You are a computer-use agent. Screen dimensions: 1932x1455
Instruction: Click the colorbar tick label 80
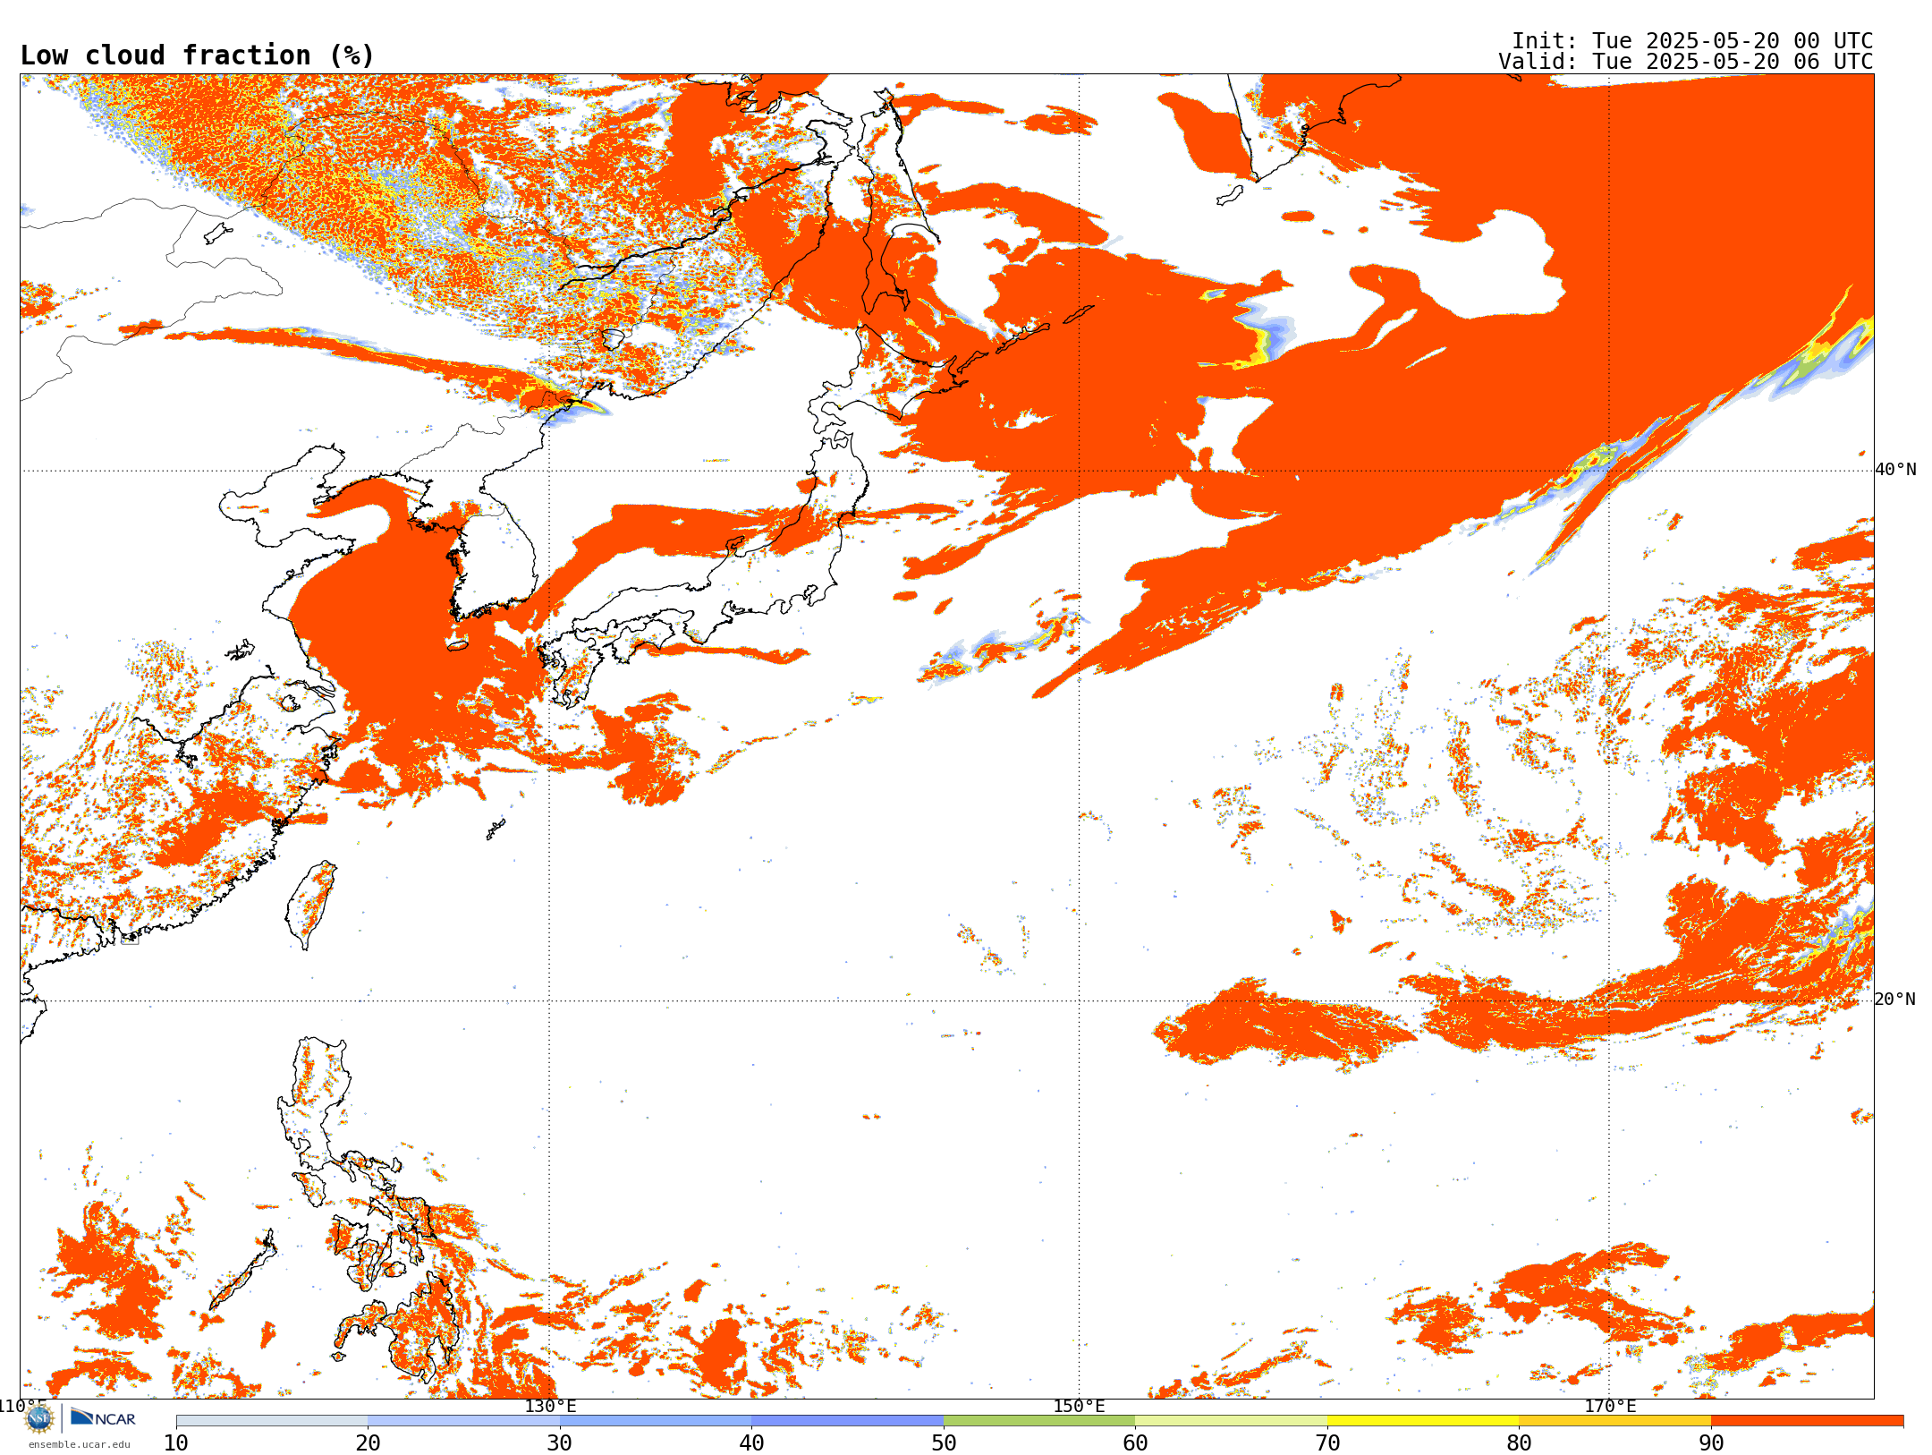point(1519,1443)
